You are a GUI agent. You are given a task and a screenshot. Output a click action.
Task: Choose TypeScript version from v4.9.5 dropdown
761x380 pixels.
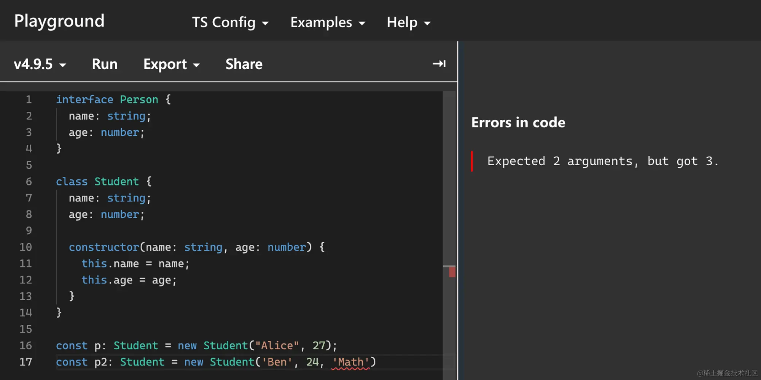pos(40,64)
